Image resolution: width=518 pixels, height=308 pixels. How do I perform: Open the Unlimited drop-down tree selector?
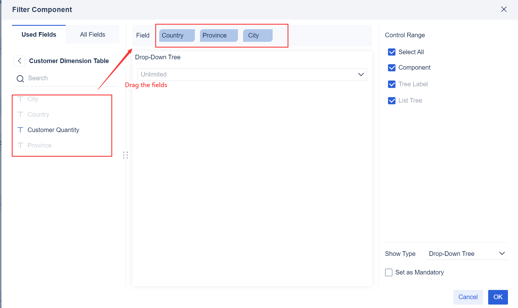(252, 74)
